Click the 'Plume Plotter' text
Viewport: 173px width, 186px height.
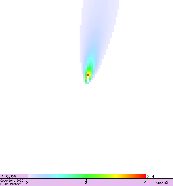pyautogui.click(x=11, y=184)
